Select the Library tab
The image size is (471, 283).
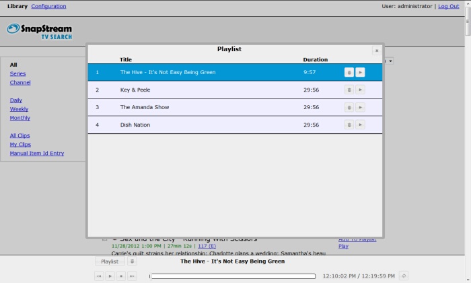17,6
